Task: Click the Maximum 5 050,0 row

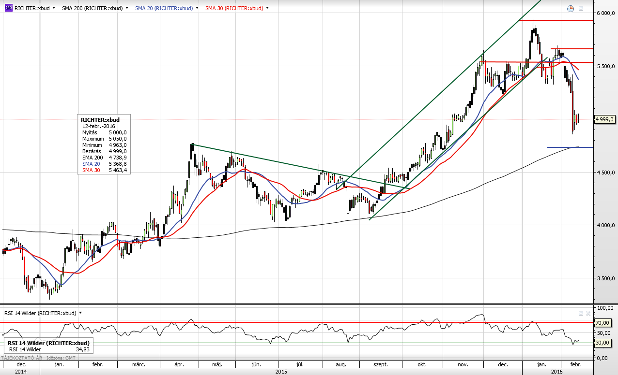Action: [104, 139]
